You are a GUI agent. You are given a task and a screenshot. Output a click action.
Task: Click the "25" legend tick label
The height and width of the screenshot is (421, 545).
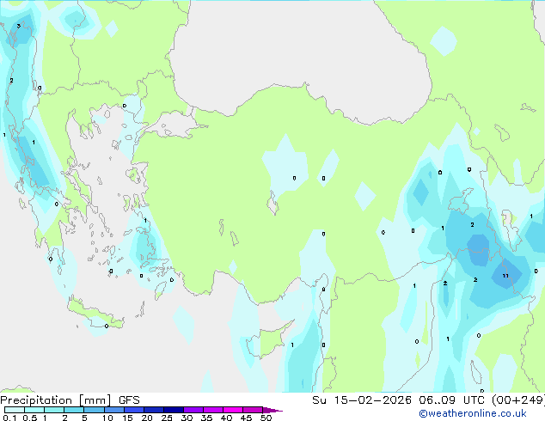tap(167, 418)
